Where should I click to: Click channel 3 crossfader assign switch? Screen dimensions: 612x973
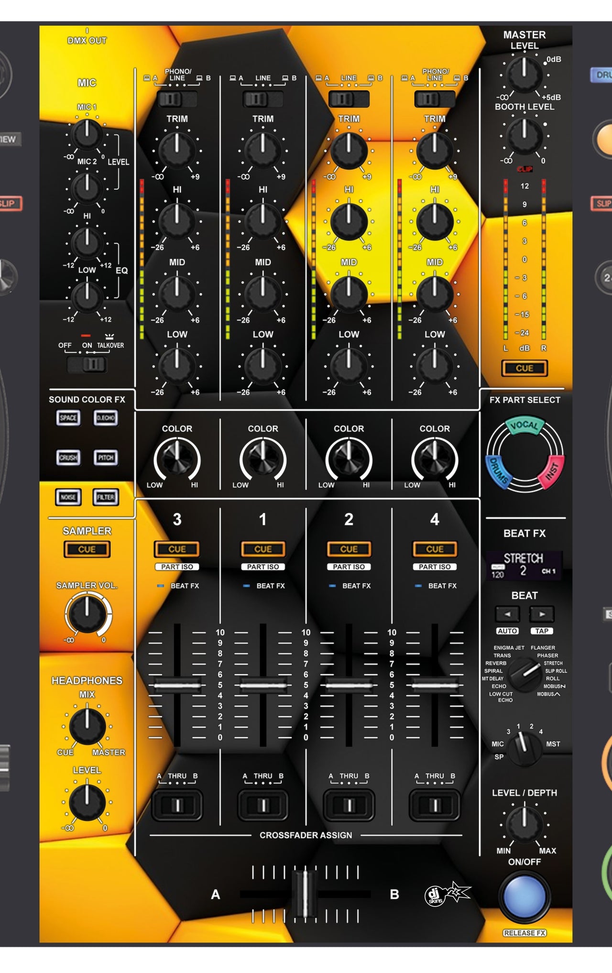coord(177,806)
